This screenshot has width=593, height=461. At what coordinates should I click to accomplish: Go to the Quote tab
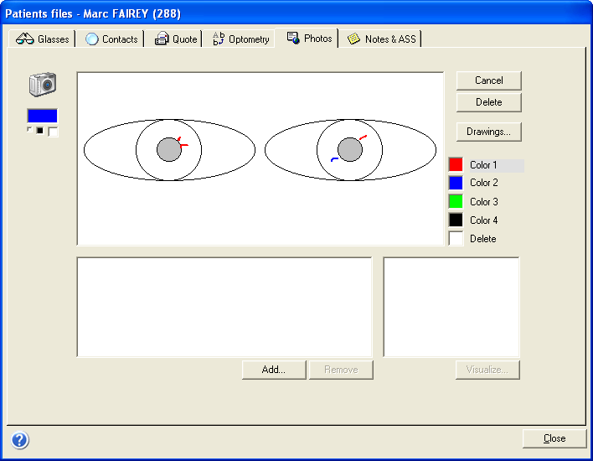(x=176, y=39)
